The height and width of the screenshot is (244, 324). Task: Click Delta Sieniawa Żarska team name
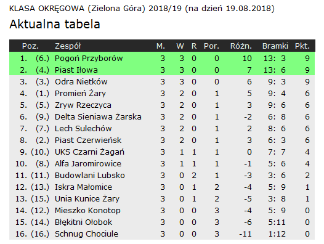[98, 117]
